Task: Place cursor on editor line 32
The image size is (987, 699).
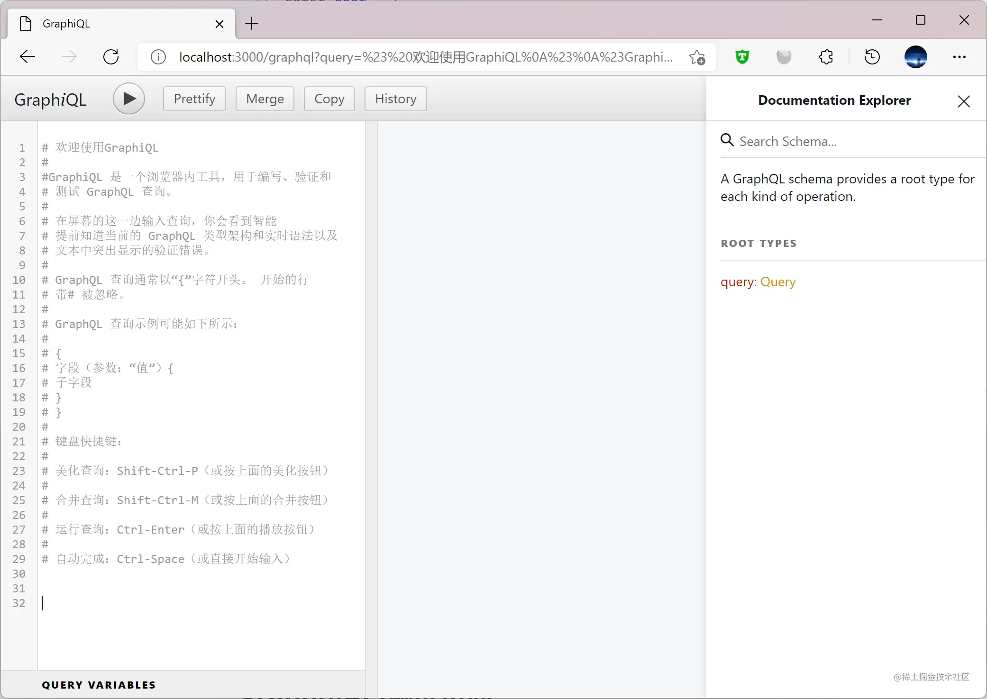Action: tap(201, 603)
